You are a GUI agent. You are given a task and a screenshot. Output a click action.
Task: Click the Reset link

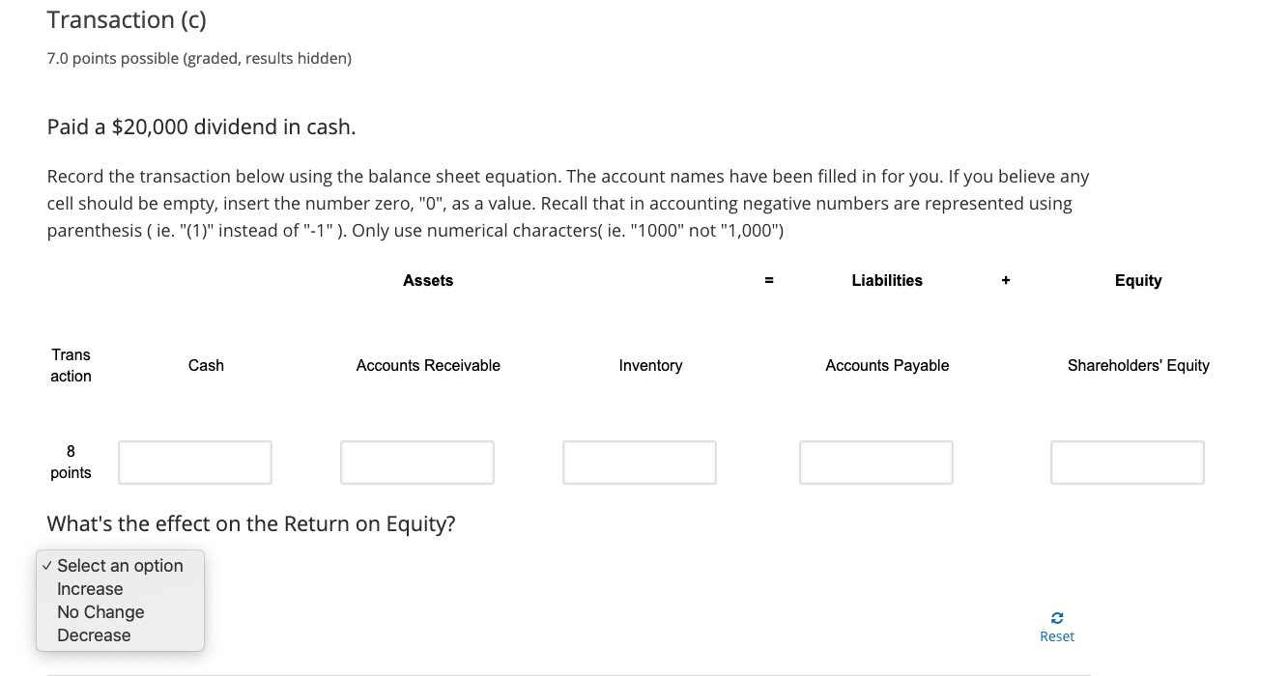tap(1057, 635)
